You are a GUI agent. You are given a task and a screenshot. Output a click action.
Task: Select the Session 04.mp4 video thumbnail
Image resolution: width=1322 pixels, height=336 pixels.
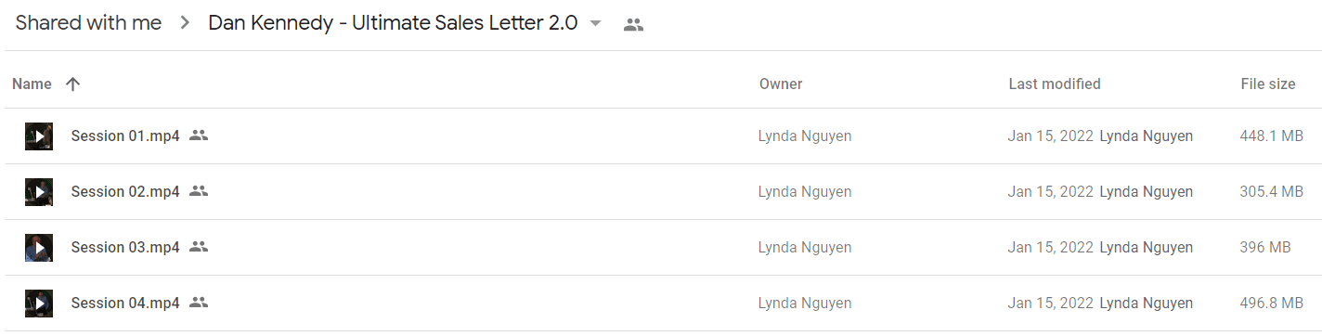coord(39,304)
